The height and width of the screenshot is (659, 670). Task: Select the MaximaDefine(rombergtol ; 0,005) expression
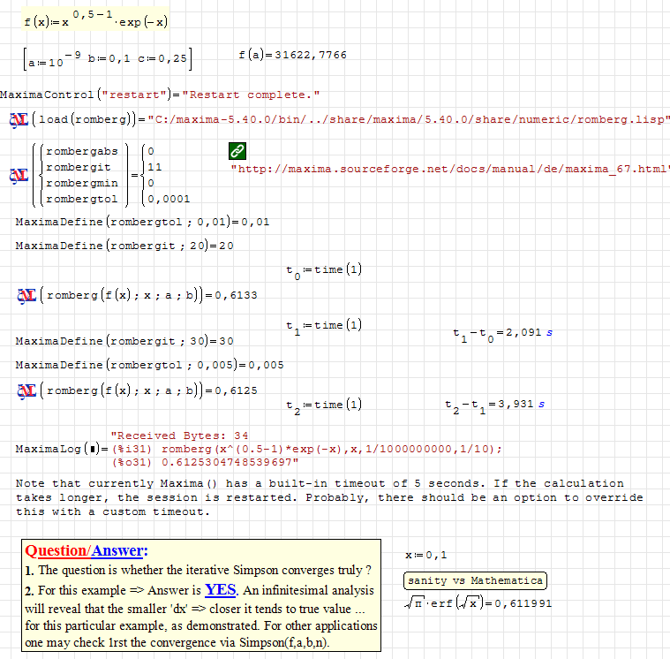click(x=149, y=365)
